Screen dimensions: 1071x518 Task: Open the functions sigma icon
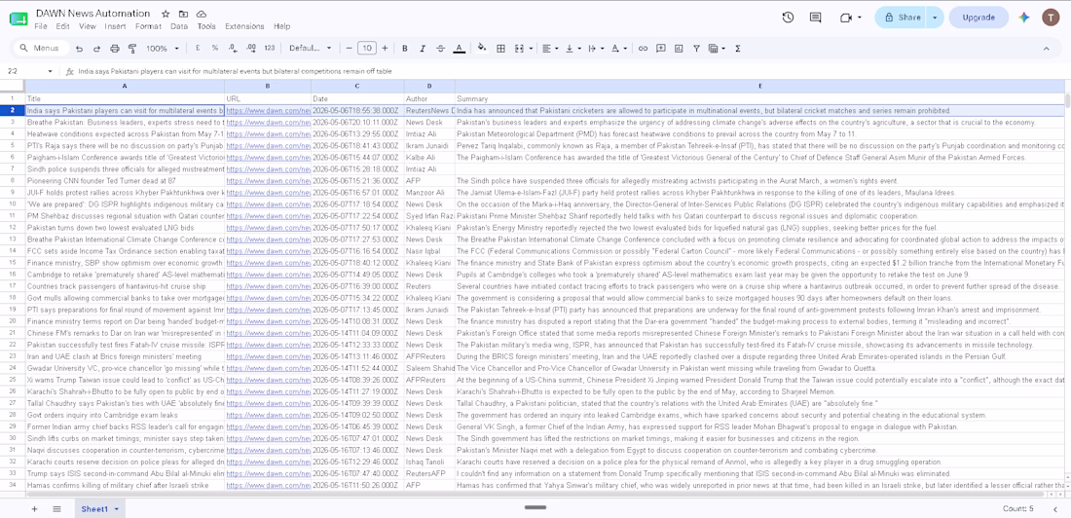[x=738, y=49]
